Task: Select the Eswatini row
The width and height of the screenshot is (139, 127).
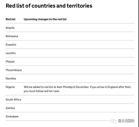Action: tap(70, 45)
